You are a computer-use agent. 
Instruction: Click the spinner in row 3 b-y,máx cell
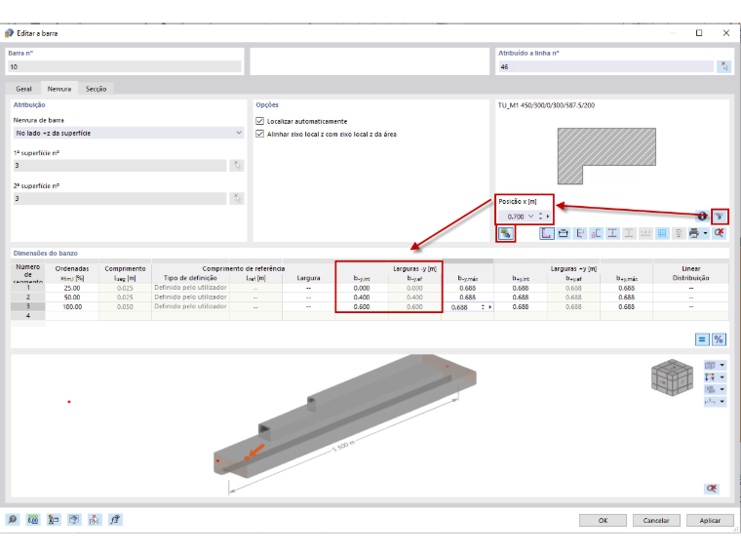pyautogui.click(x=483, y=307)
